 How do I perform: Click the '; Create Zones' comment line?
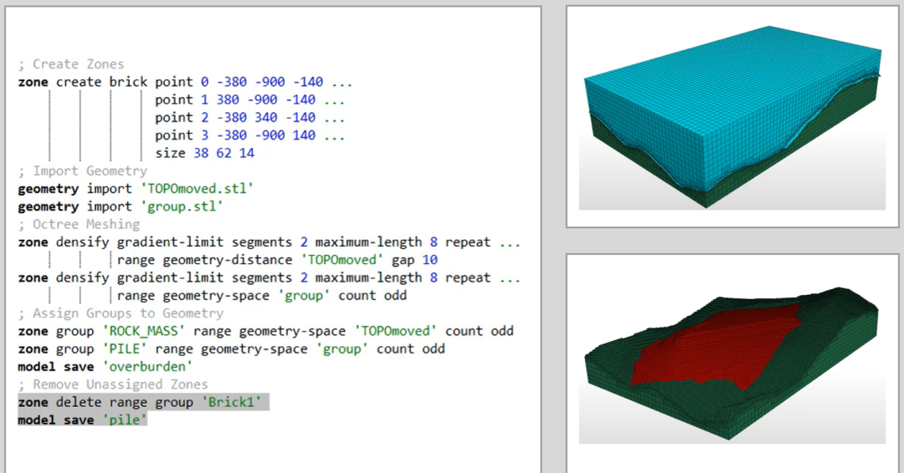tap(71, 64)
